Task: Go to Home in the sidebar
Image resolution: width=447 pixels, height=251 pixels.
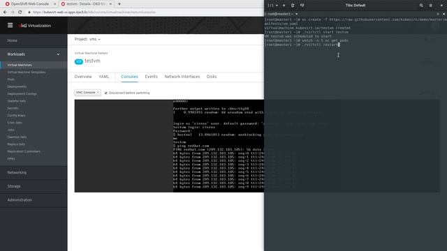Action: tap(13, 40)
